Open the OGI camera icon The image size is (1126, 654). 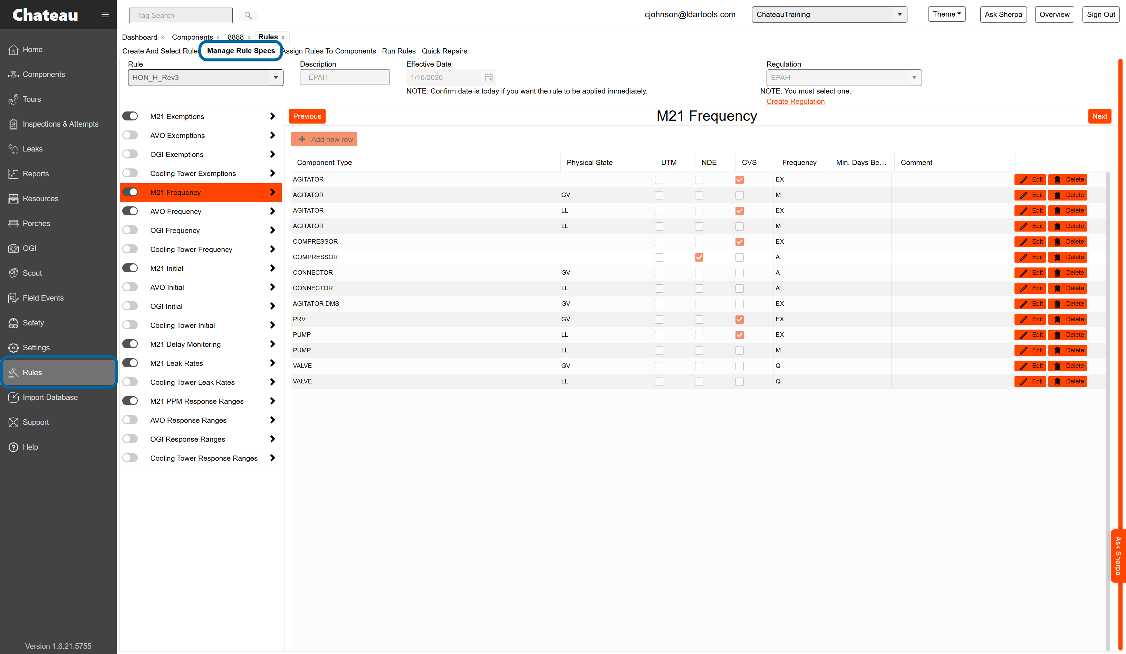[x=13, y=248]
